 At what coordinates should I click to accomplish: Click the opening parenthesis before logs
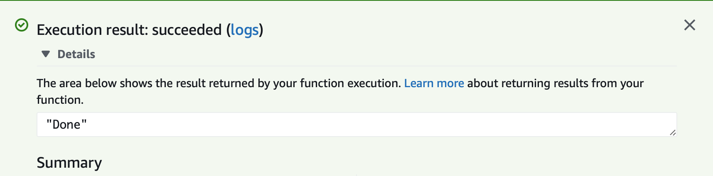pyautogui.click(x=228, y=30)
